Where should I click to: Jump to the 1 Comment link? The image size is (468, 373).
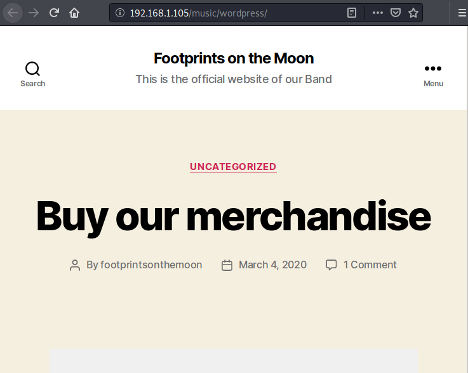coord(370,265)
